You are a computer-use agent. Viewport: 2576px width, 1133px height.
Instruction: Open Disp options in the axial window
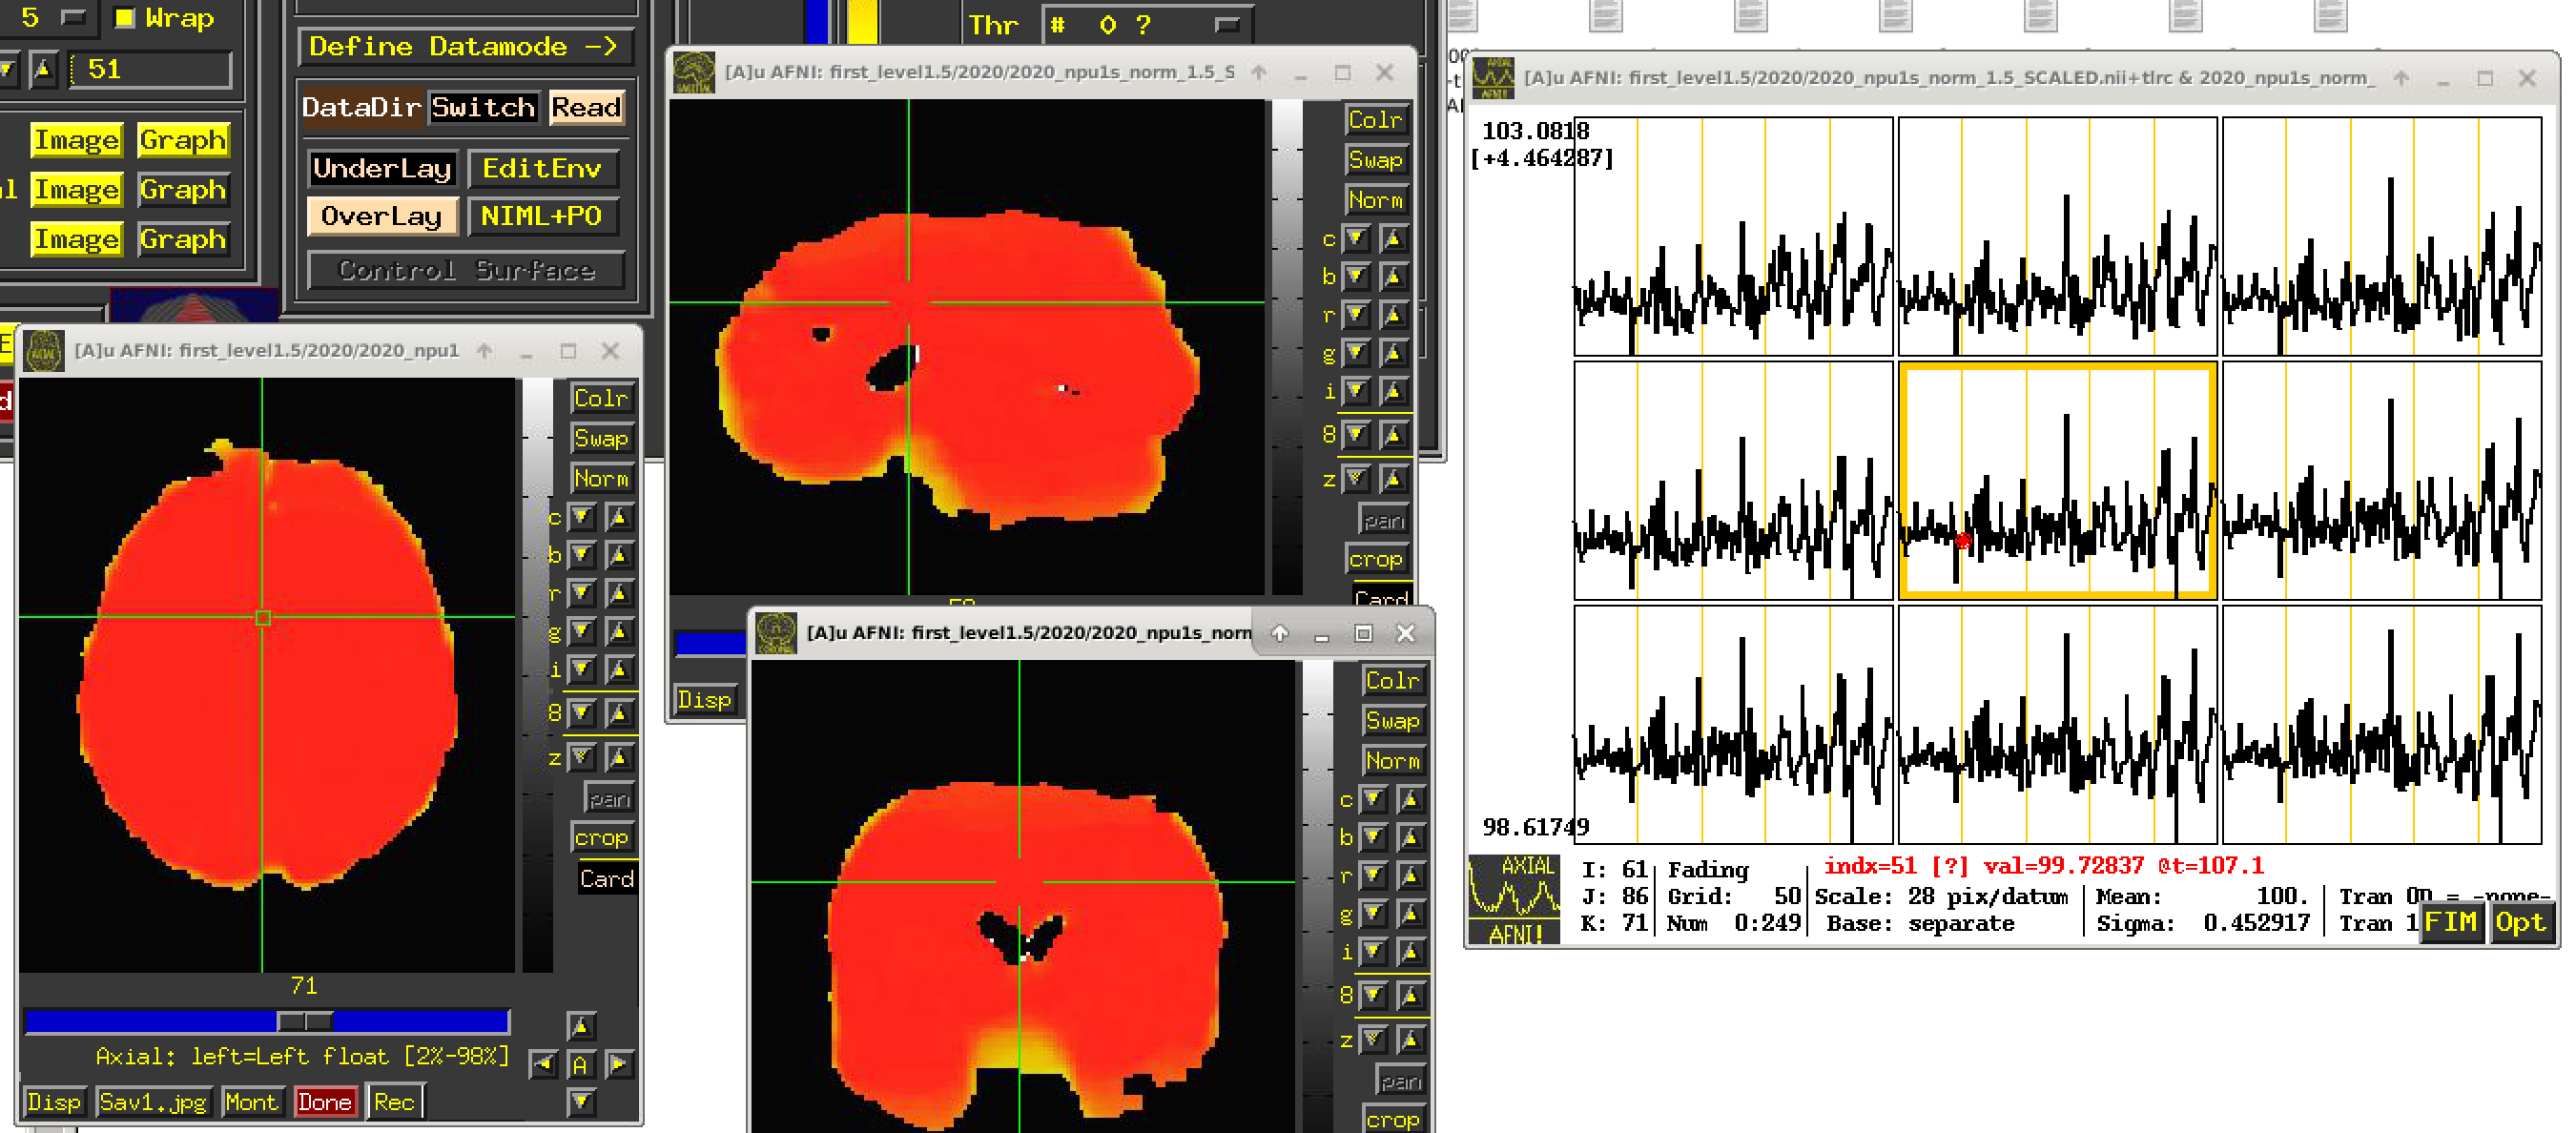point(54,1102)
